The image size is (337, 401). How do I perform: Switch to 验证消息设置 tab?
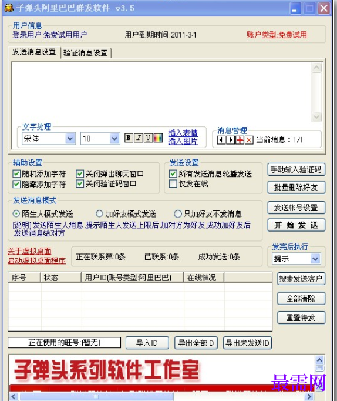[x=86, y=53]
